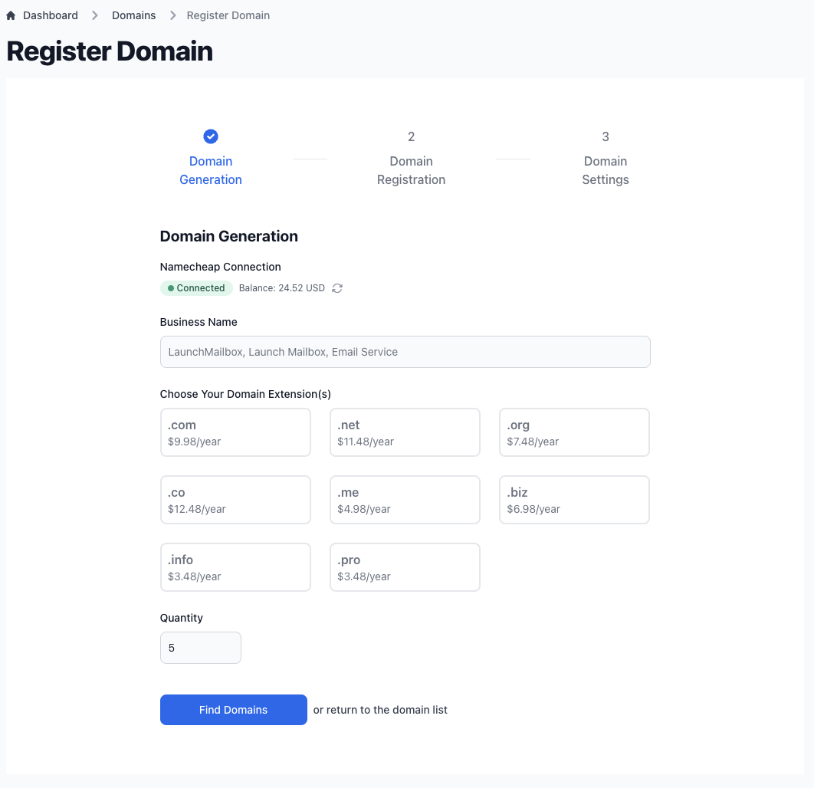Click step number 2 circle
The height and width of the screenshot is (788, 814).
coord(411,136)
